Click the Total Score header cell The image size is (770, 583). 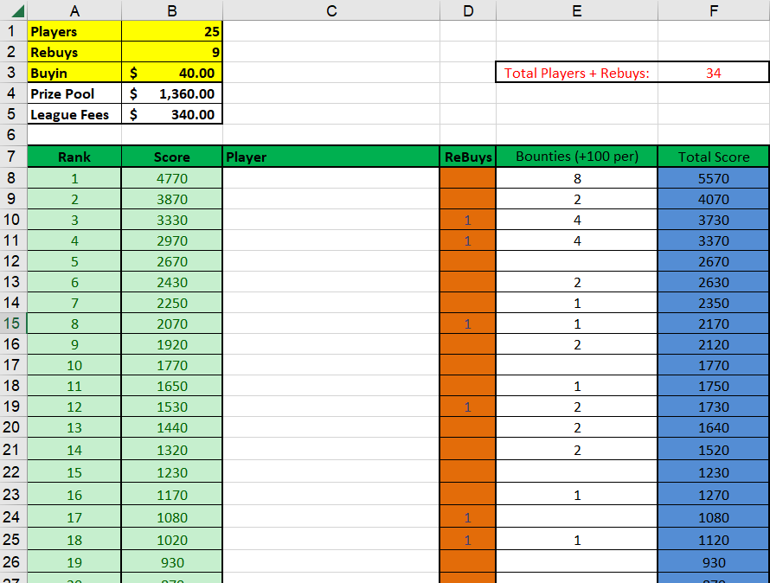pyautogui.click(x=714, y=157)
